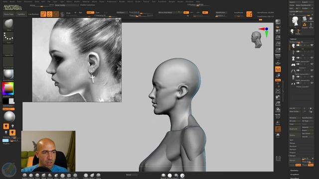This screenshot has height=179, width=319.
Task: Open the Document menu
Action: (28, 1)
